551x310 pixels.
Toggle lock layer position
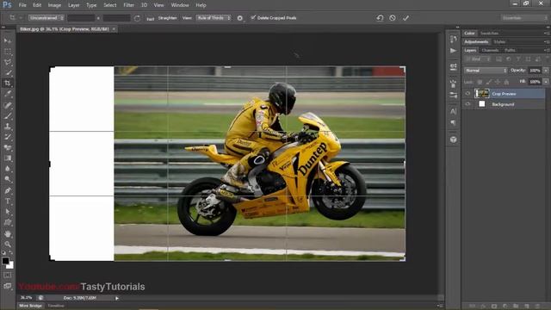pos(498,82)
